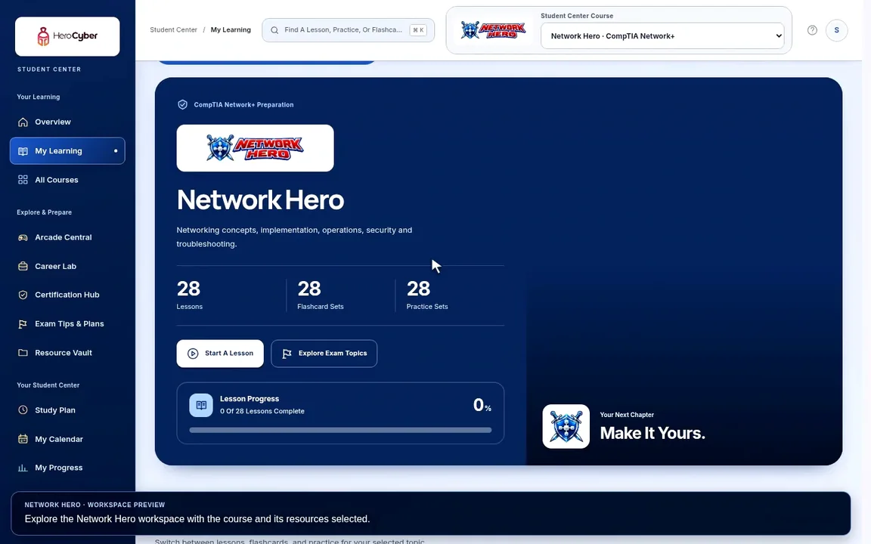This screenshot has width=871, height=544.
Task: Click the Arcade Central gamepad icon
Action: point(23,237)
